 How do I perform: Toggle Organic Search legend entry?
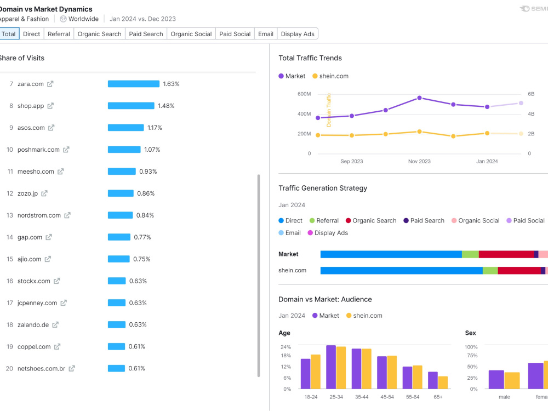pos(371,220)
